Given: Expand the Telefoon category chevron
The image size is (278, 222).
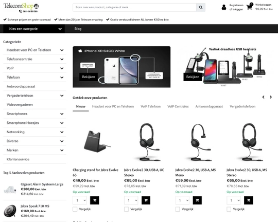Looking at the screenshot, I should pyautogui.click(x=62, y=78).
